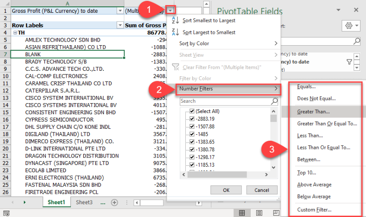Image resolution: width=366 pixels, height=217 pixels.
Task: Add a new sheet with plus icon
Action: (114, 202)
